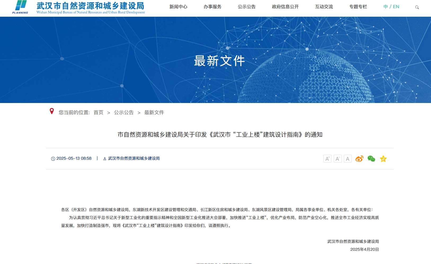Expand the 公示公告 navigation item
This screenshot has width=431, height=264.
[x=247, y=7]
